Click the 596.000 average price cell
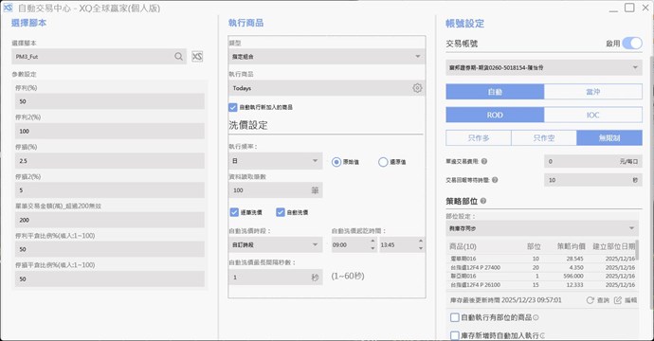This screenshot has height=341, width=654. (x=573, y=276)
